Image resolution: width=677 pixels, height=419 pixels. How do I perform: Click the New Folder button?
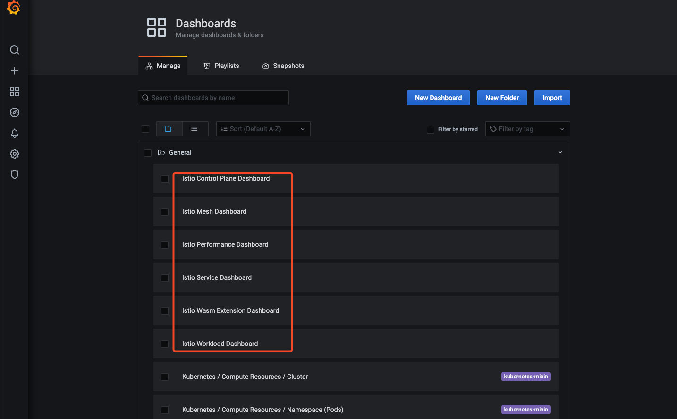502,98
